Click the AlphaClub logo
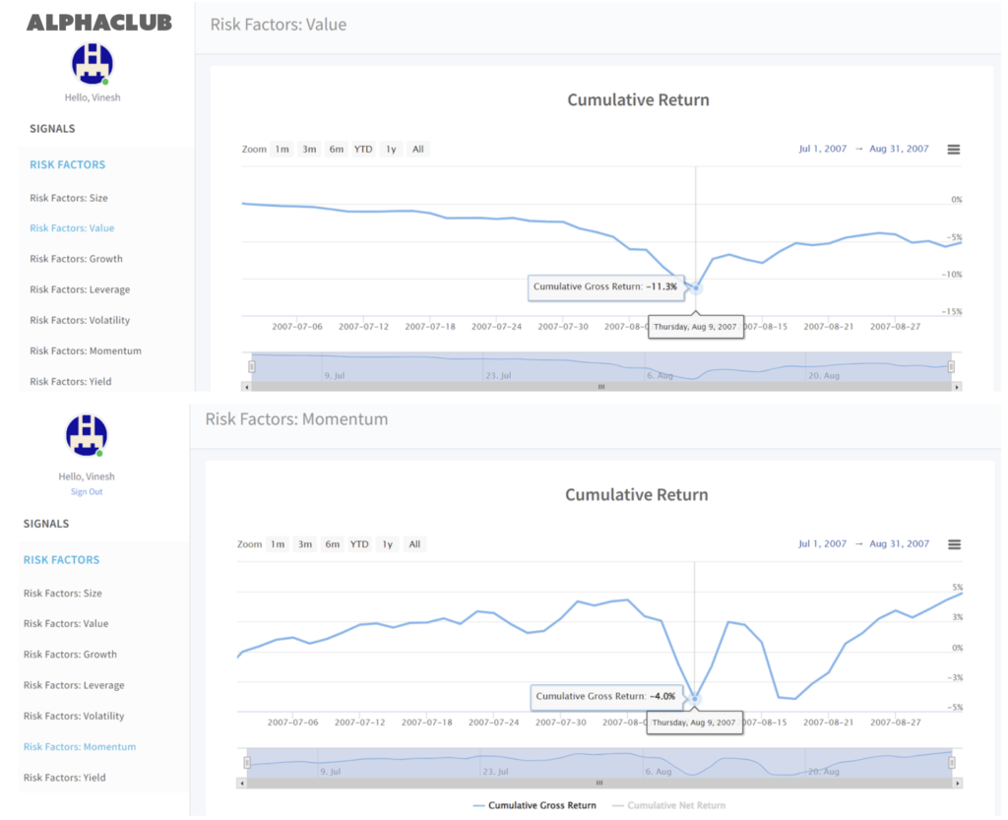The width and height of the screenshot is (1008, 820). (98, 22)
